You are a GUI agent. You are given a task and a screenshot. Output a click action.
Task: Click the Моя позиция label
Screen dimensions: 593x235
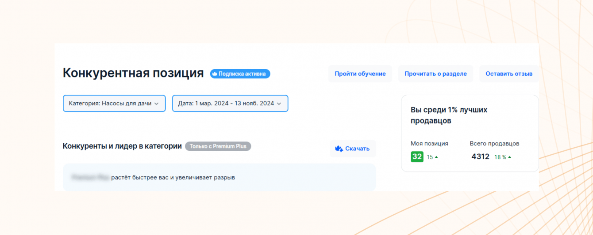(429, 143)
